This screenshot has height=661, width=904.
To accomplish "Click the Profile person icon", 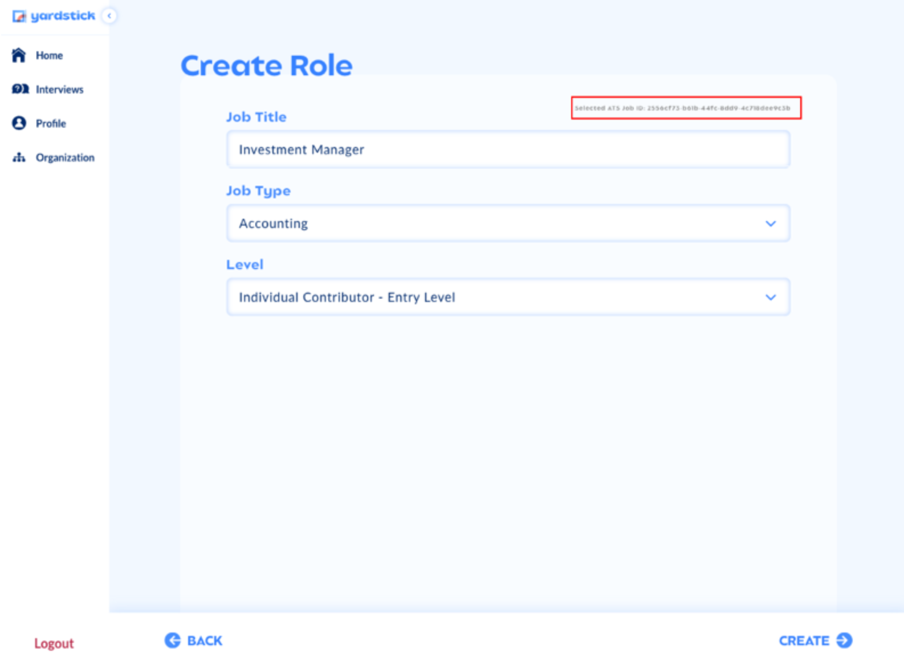I will [x=19, y=123].
